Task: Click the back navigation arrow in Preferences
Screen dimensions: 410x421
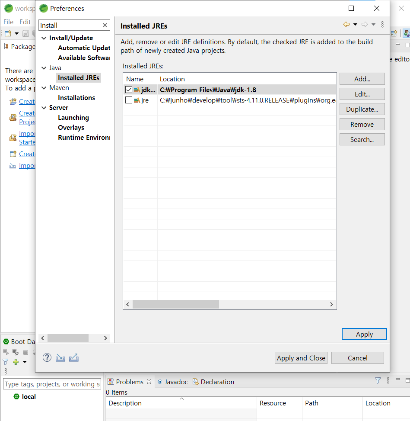Action: [x=346, y=24]
